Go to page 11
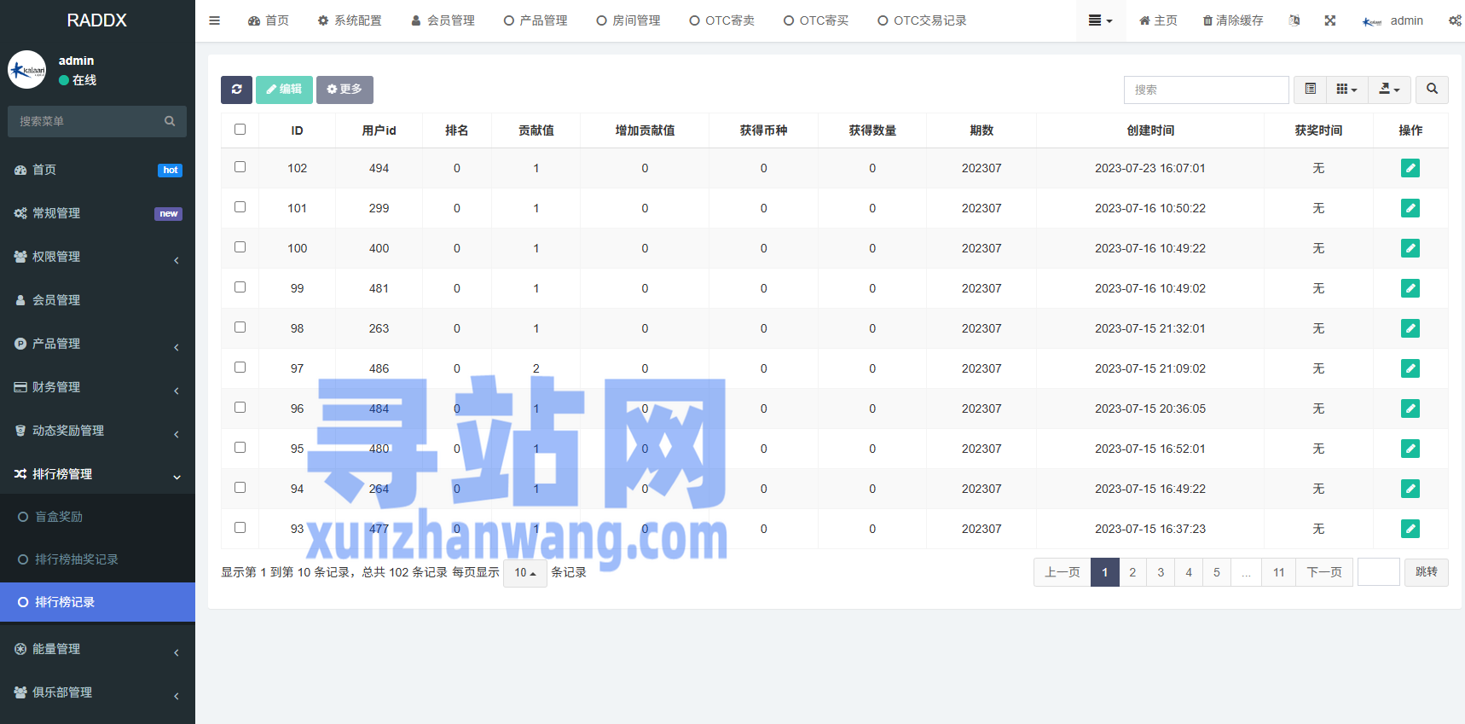The image size is (1465, 724). pos(1279,572)
